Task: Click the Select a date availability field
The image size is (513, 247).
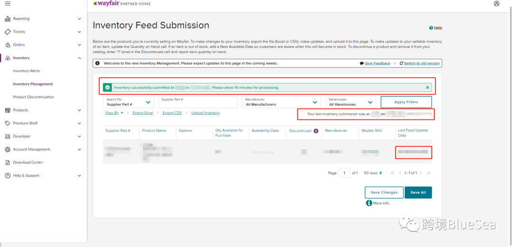Action: (x=263, y=152)
